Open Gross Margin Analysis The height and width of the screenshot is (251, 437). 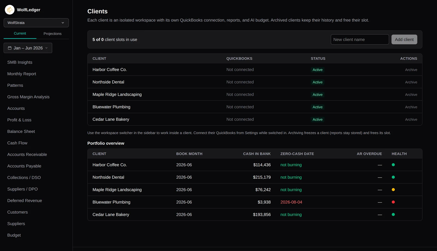[28, 97]
